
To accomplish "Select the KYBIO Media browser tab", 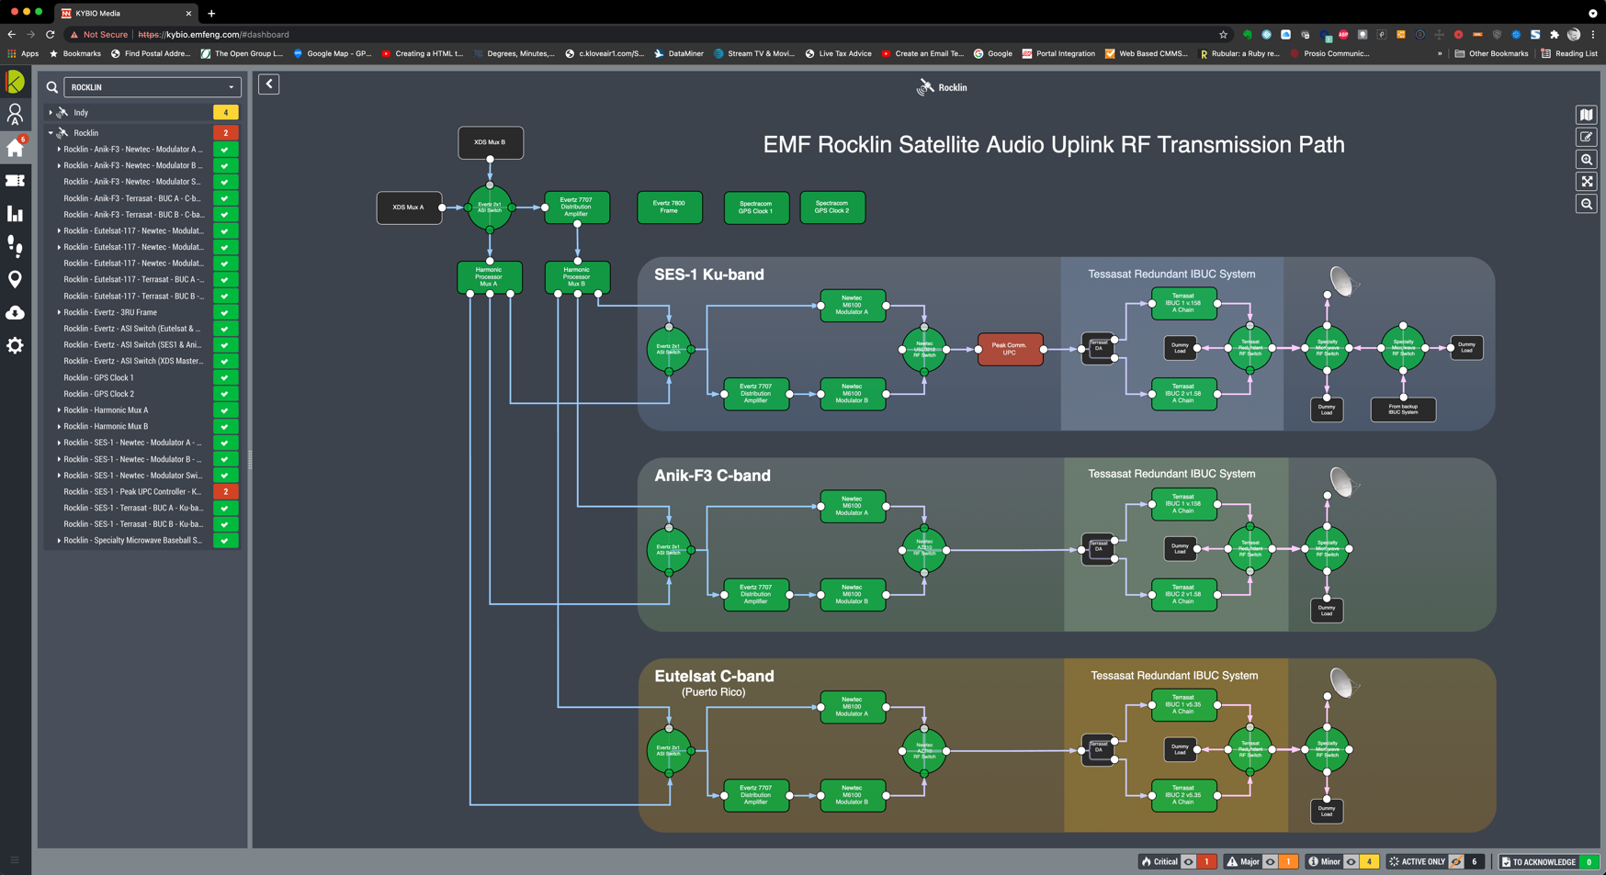I will [x=126, y=13].
